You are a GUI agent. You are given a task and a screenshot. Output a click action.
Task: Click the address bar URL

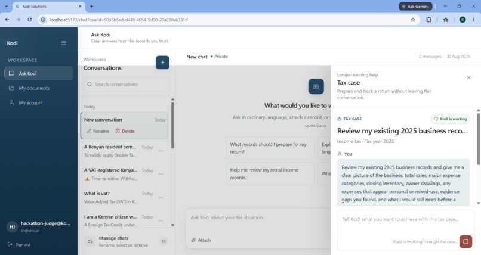pos(118,20)
